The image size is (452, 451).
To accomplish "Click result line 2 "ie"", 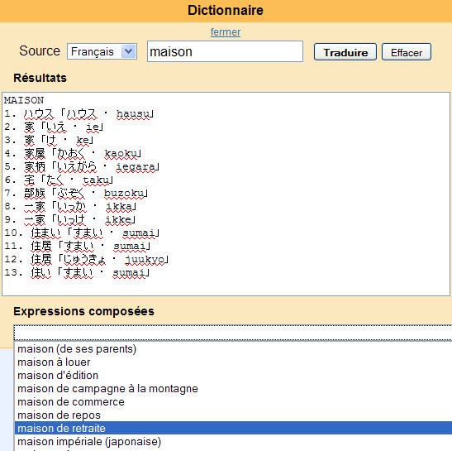I will 55,127.
